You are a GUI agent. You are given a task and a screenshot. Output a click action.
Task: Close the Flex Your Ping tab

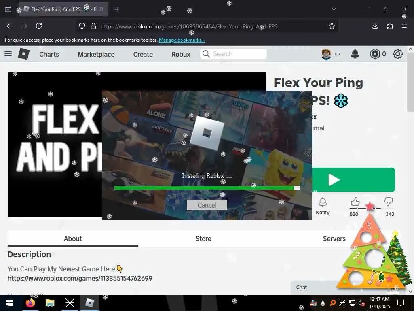(x=101, y=9)
